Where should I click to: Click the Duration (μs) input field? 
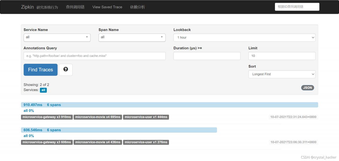click(x=207, y=56)
